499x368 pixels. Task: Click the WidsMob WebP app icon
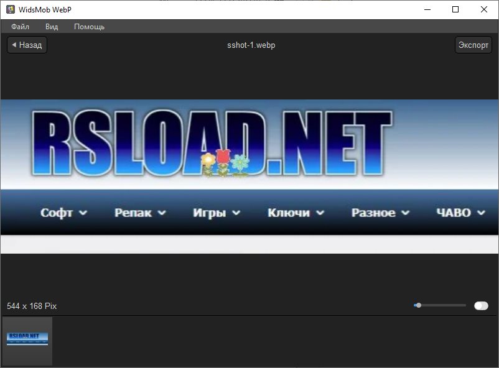[11, 9]
